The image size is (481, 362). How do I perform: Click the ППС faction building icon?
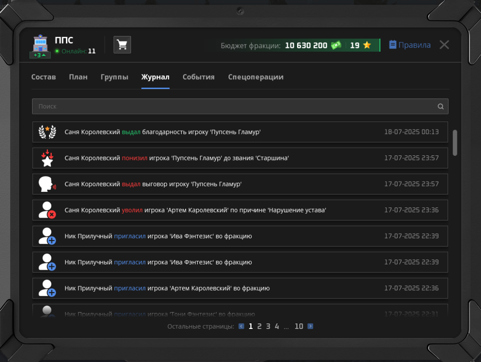coord(40,43)
